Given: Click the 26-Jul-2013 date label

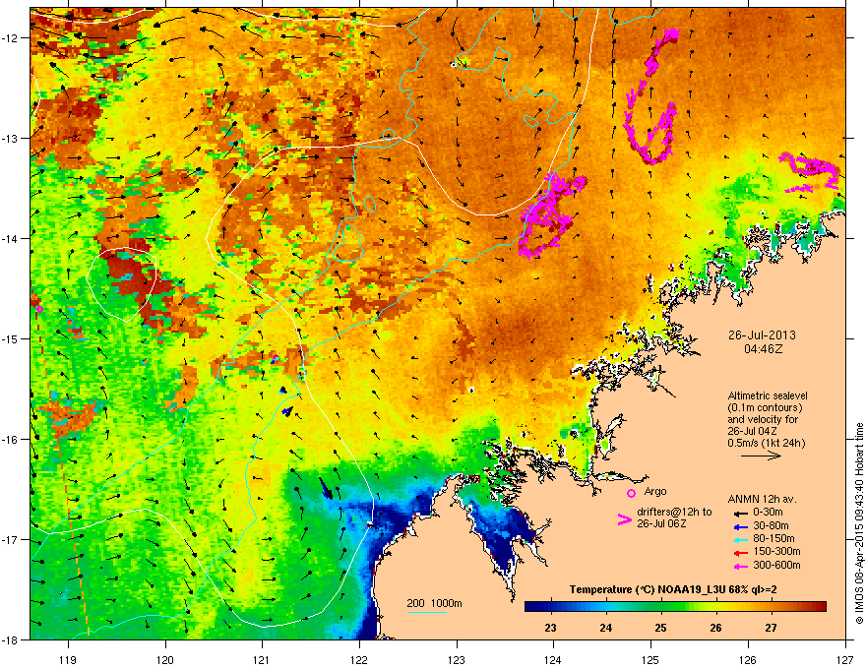Looking at the screenshot, I should point(762,335).
